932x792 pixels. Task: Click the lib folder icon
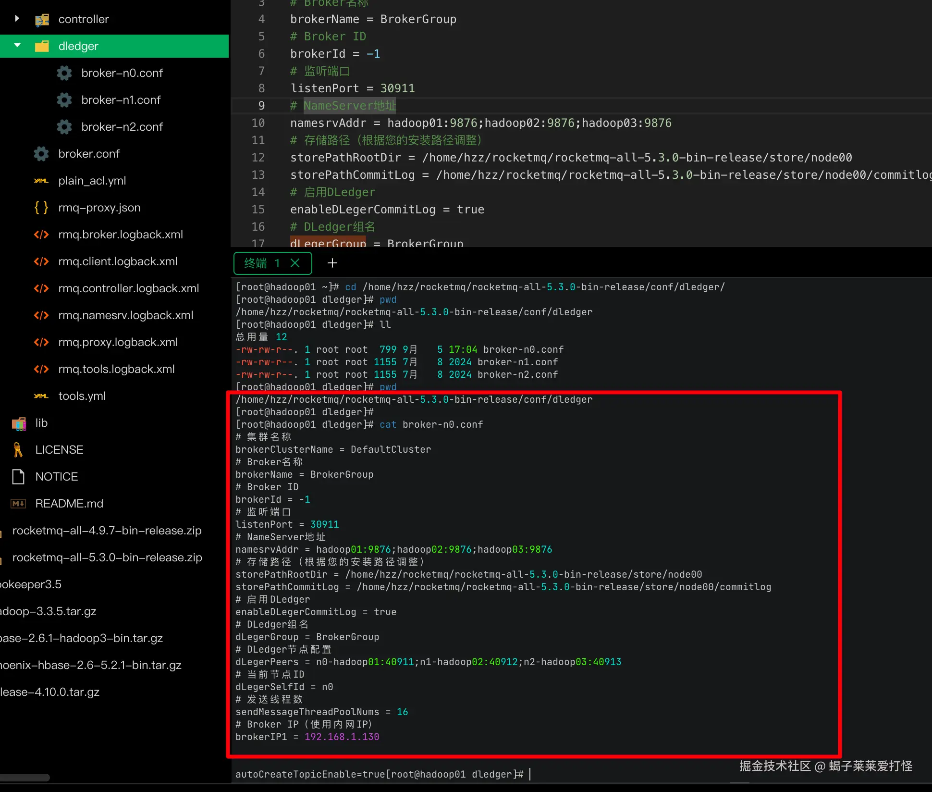pyautogui.click(x=19, y=423)
